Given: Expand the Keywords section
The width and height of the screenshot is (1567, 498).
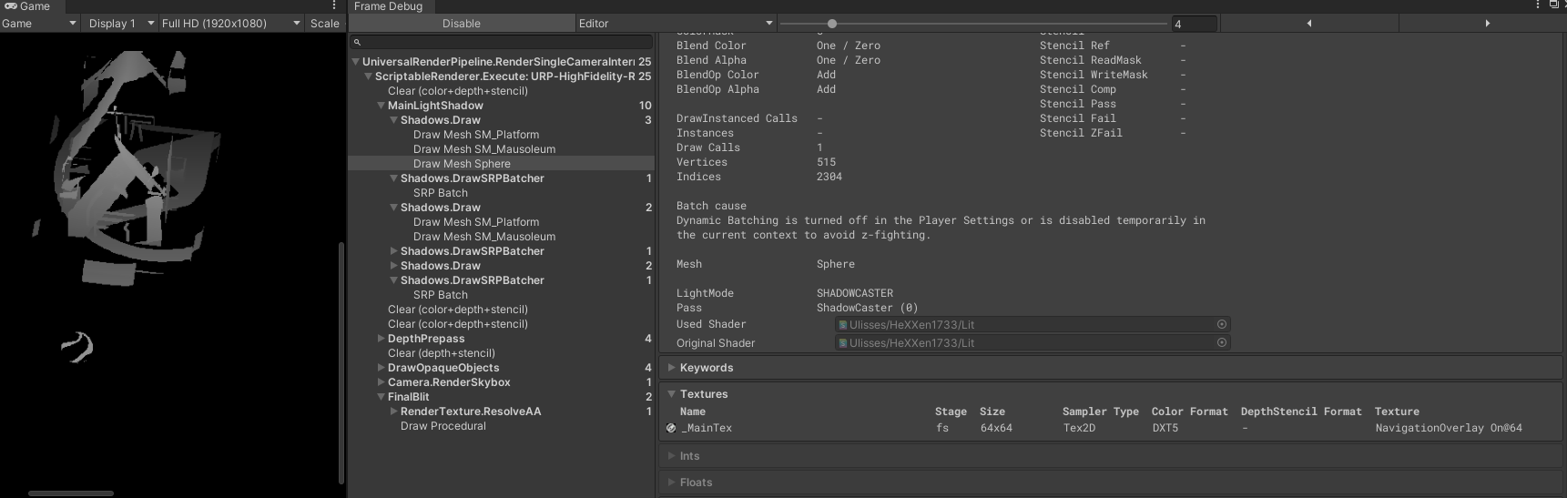Looking at the screenshot, I should click(672, 368).
